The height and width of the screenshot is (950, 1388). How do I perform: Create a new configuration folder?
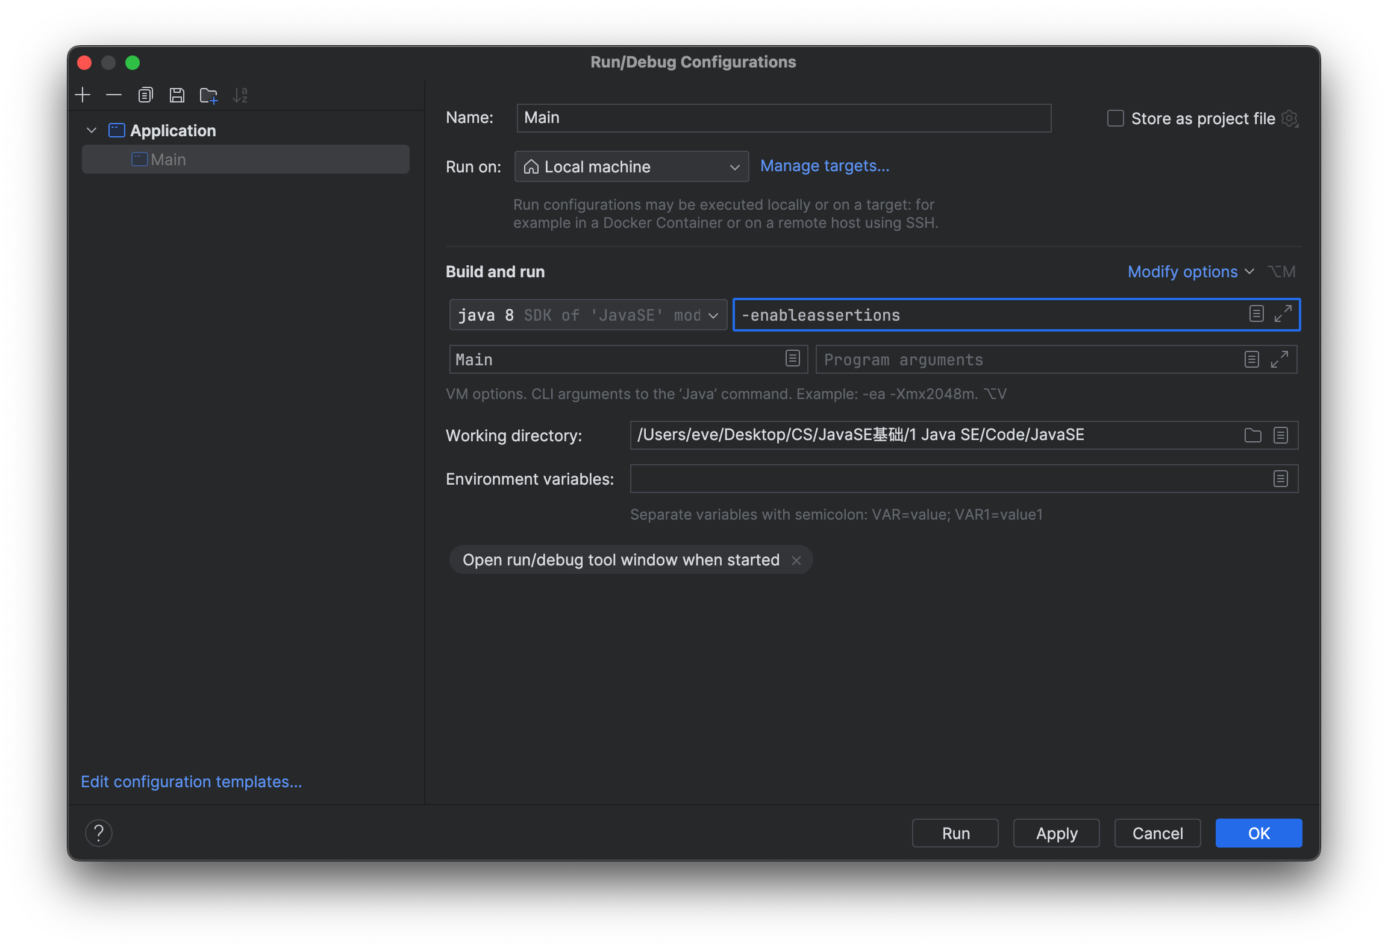[208, 95]
